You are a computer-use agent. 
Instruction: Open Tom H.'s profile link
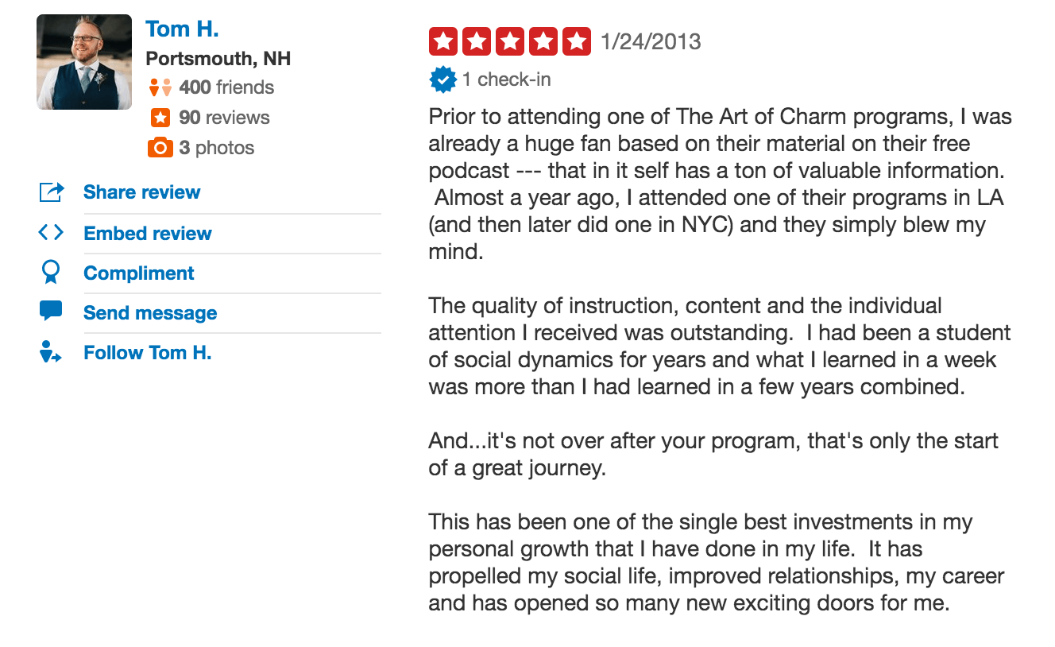pos(182,28)
